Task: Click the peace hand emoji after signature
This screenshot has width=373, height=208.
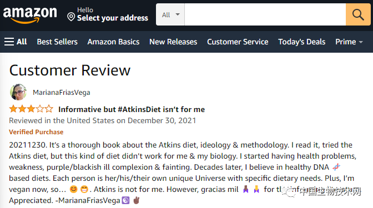Action: pos(137,200)
